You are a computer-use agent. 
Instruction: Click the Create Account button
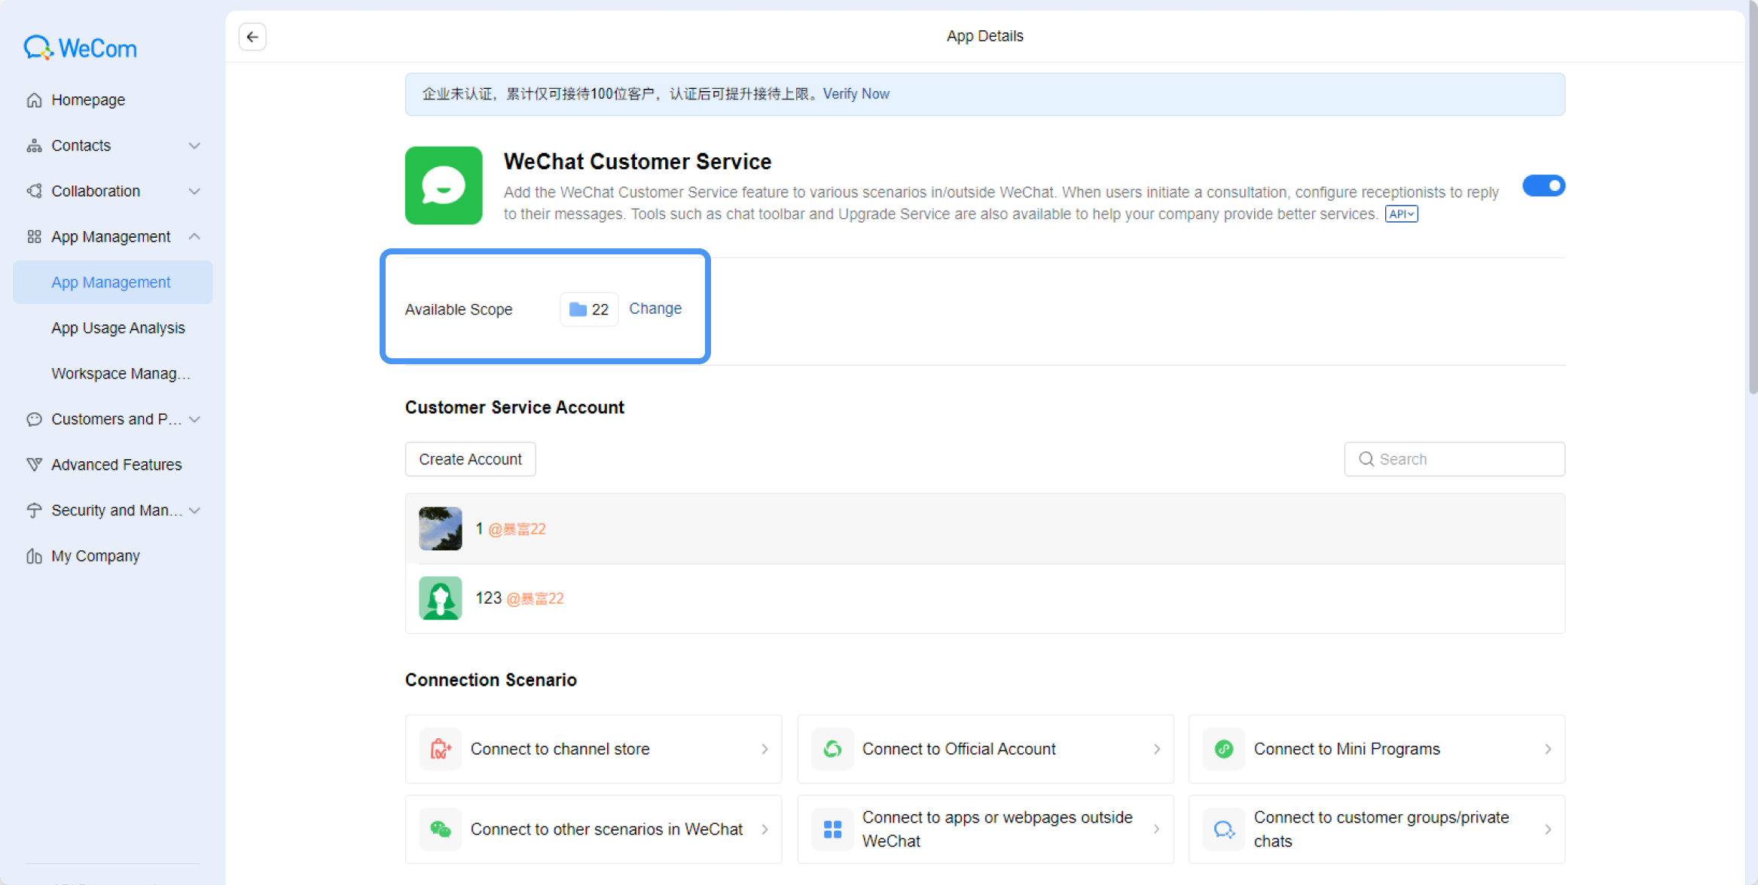470,459
